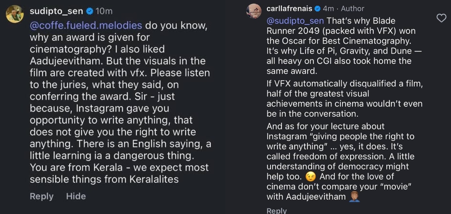Viewport: 451px width, 214px height.
Task: Open the sudipto_sen username link
Action: tap(57, 11)
